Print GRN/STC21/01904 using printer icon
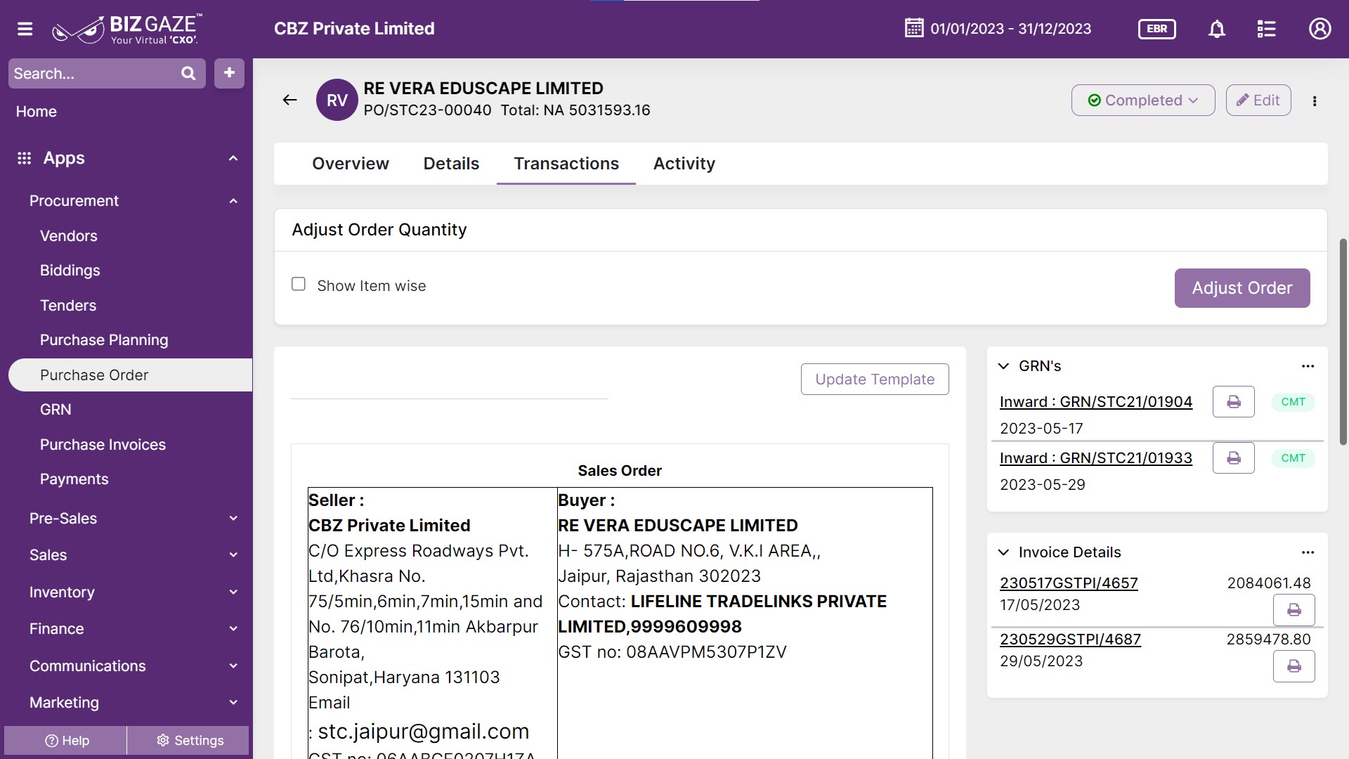Image resolution: width=1349 pixels, height=759 pixels. (x=1233, y=402)
